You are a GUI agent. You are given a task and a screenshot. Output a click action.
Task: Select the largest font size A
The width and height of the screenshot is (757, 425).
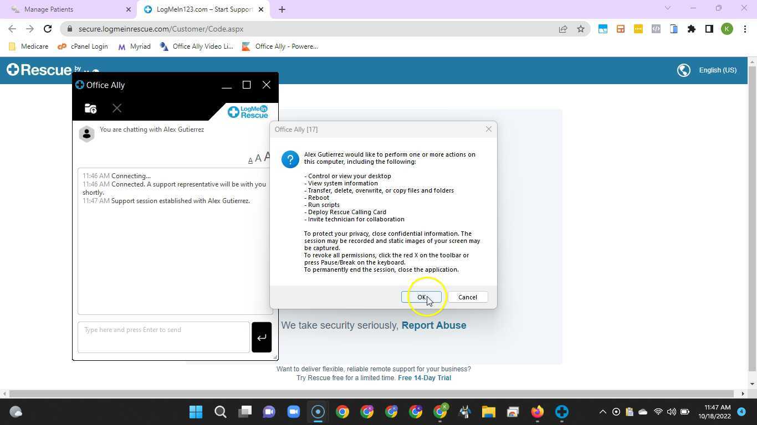tap(267, 157)
